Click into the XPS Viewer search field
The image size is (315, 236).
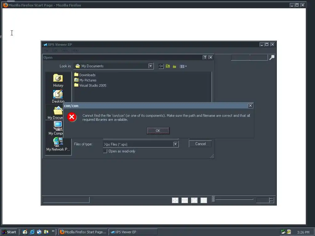click(x=249, y=57)
